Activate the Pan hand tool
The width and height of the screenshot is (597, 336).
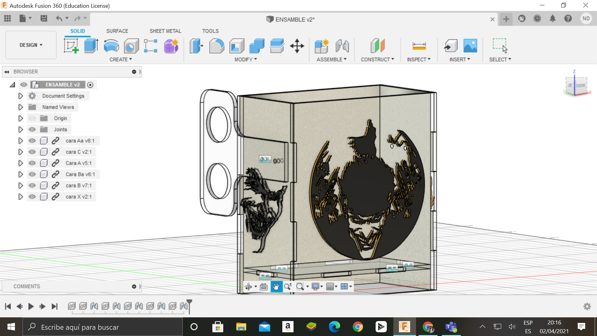pyautogui.click(x=276, y=287)
